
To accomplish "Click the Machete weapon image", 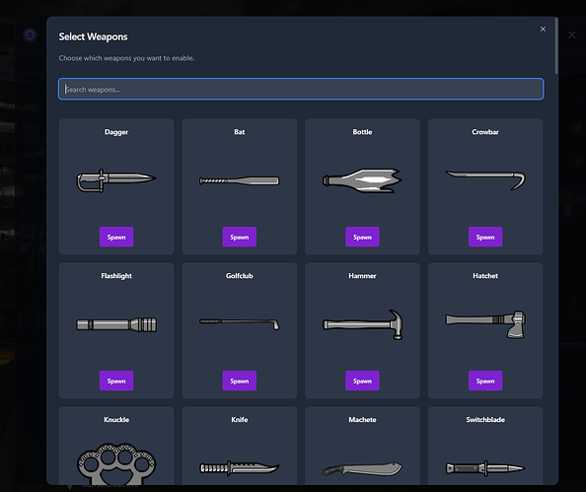I will point(362,468).
